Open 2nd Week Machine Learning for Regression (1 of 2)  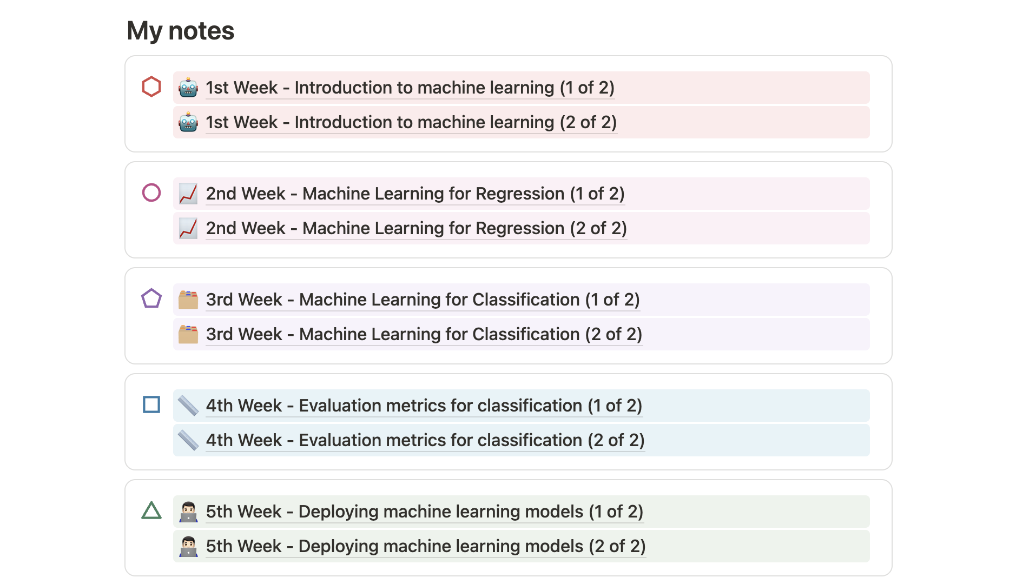[x=415, y=194]
